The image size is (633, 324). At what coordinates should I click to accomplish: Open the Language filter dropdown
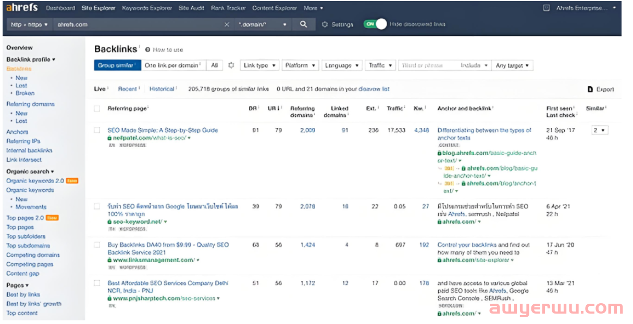[x=342, y=66]
